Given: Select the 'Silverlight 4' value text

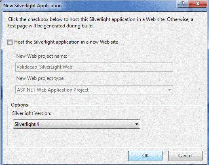Looking at the screenshot, I should click(27, 124).
